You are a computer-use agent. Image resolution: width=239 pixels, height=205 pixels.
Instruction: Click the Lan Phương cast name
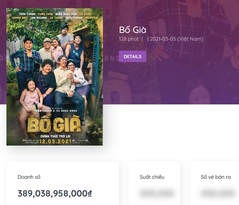(x=39, y=18)
